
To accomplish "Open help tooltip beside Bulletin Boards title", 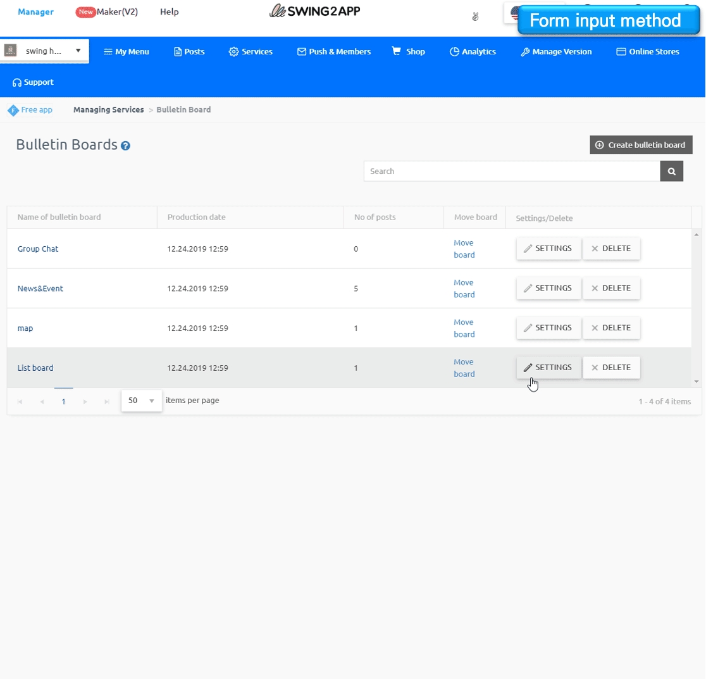I will click(x=126, y=146).
